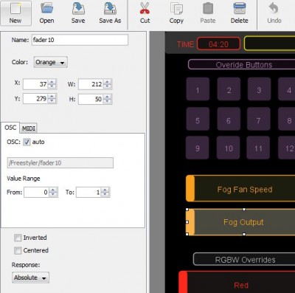Open the Color dropdown set to Orange
The height and width of the screenshot is (293, 295).
(x=50, y=62)
